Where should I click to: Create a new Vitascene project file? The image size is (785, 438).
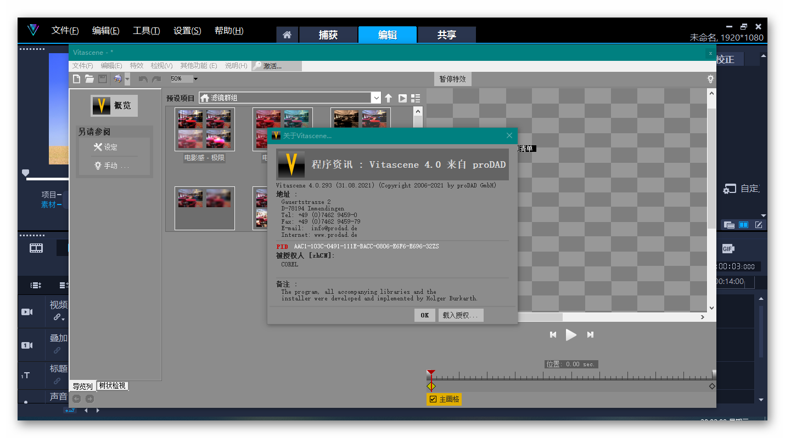(x=76, y=79)
